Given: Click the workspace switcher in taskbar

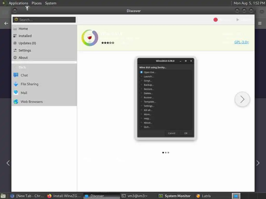Looking at the screenshot, I should click(x=236, y=196).
